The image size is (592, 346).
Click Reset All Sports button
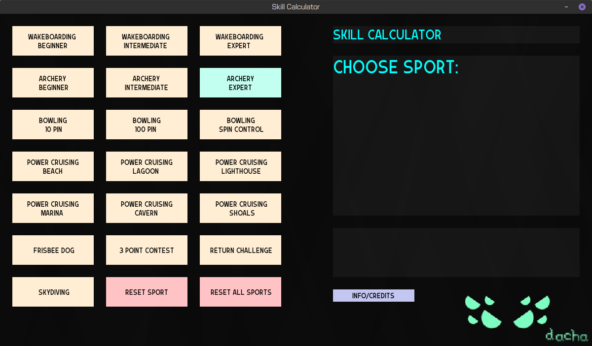(x=240, y=292)
